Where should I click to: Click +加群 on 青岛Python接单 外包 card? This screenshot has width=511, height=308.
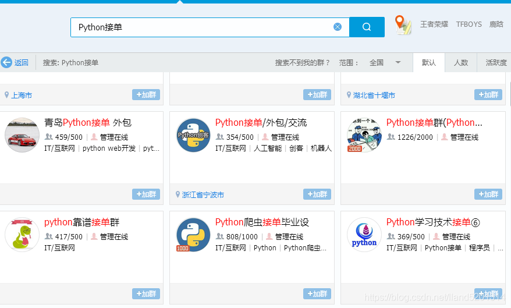(146, 194)
